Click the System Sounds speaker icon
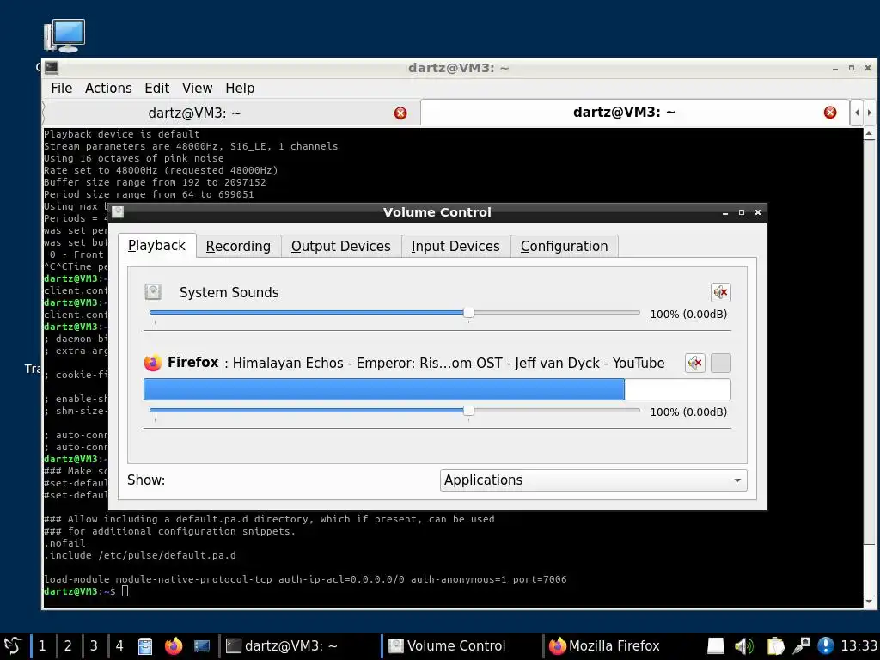This screenshot has width=880, height=660. click(153, 292)
